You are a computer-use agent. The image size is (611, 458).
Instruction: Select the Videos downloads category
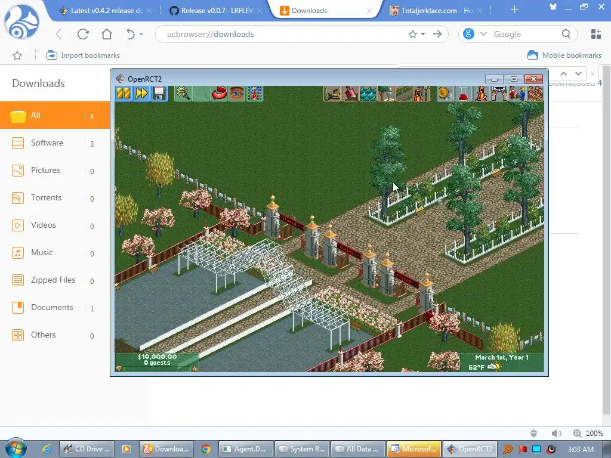pos(55,225)
